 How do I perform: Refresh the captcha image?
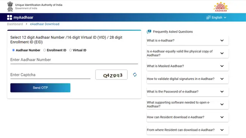pos(135,75)
